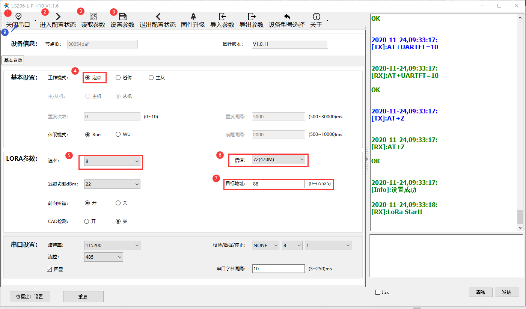Viewport: 526px width, 309px height.
Task: Click the 进入配置状态 arrow icon
Action: (x=58, y=17)
